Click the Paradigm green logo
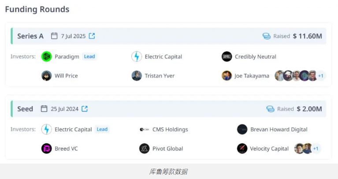This screenshot has height=179, width=338. [x=47, y=56]
